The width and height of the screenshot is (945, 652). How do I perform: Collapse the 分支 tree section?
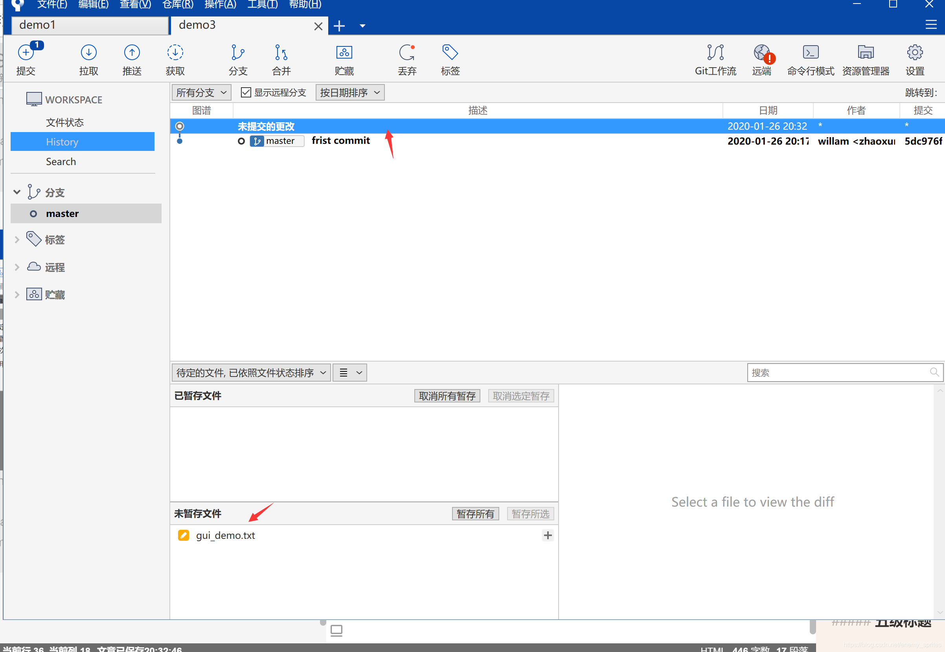pyautogui.click(x=17, y=192)
